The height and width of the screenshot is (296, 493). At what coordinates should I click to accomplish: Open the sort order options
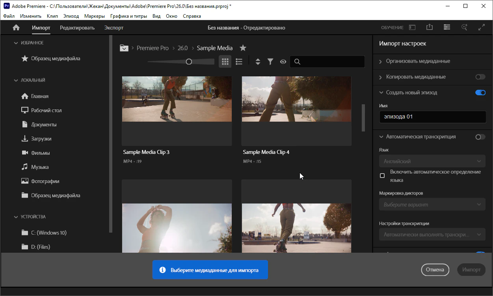(x=258, y=61)
